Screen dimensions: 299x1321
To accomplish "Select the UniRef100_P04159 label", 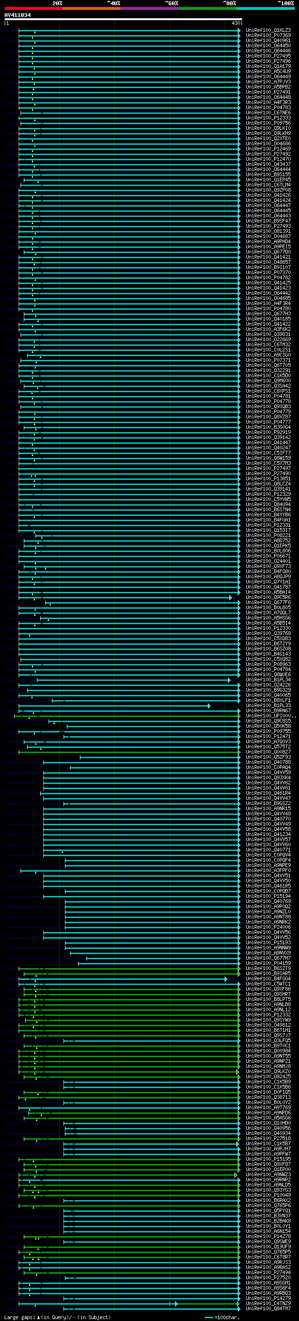I will pyautogui.click(x=268, y=963).
